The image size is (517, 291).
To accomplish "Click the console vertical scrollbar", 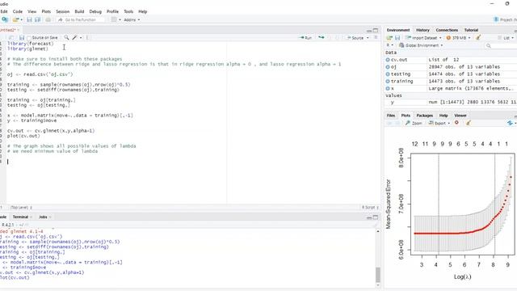I will [x=378, y=275].
